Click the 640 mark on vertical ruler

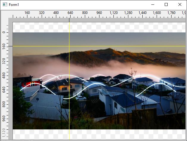pos(4,90)
